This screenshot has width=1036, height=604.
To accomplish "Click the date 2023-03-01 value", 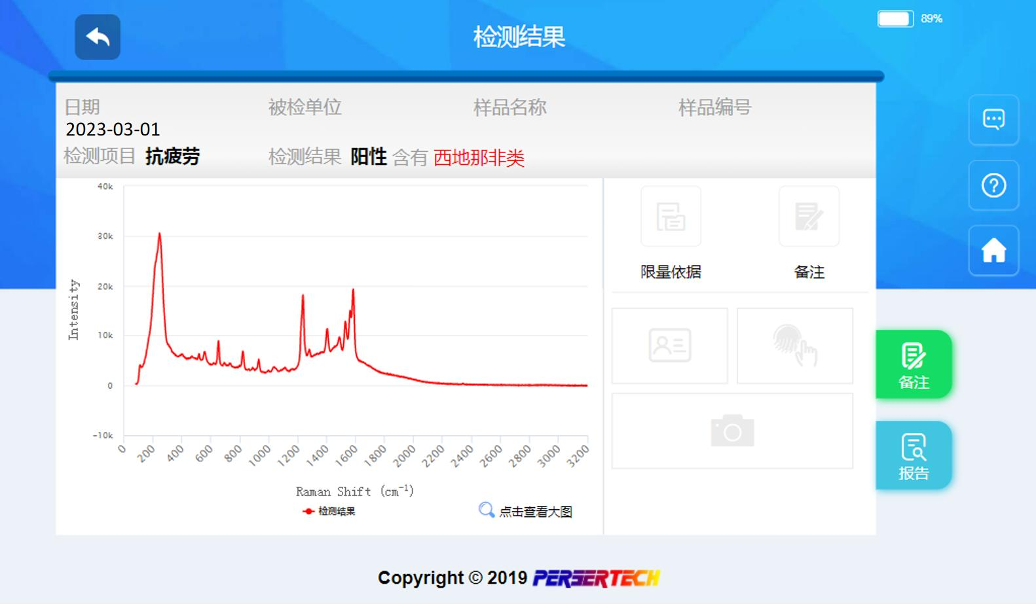I will [113, 130].
